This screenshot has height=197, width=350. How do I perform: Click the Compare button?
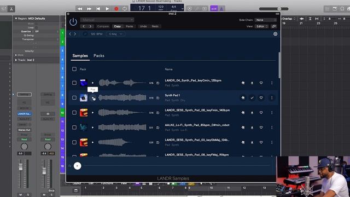(103, 26)
